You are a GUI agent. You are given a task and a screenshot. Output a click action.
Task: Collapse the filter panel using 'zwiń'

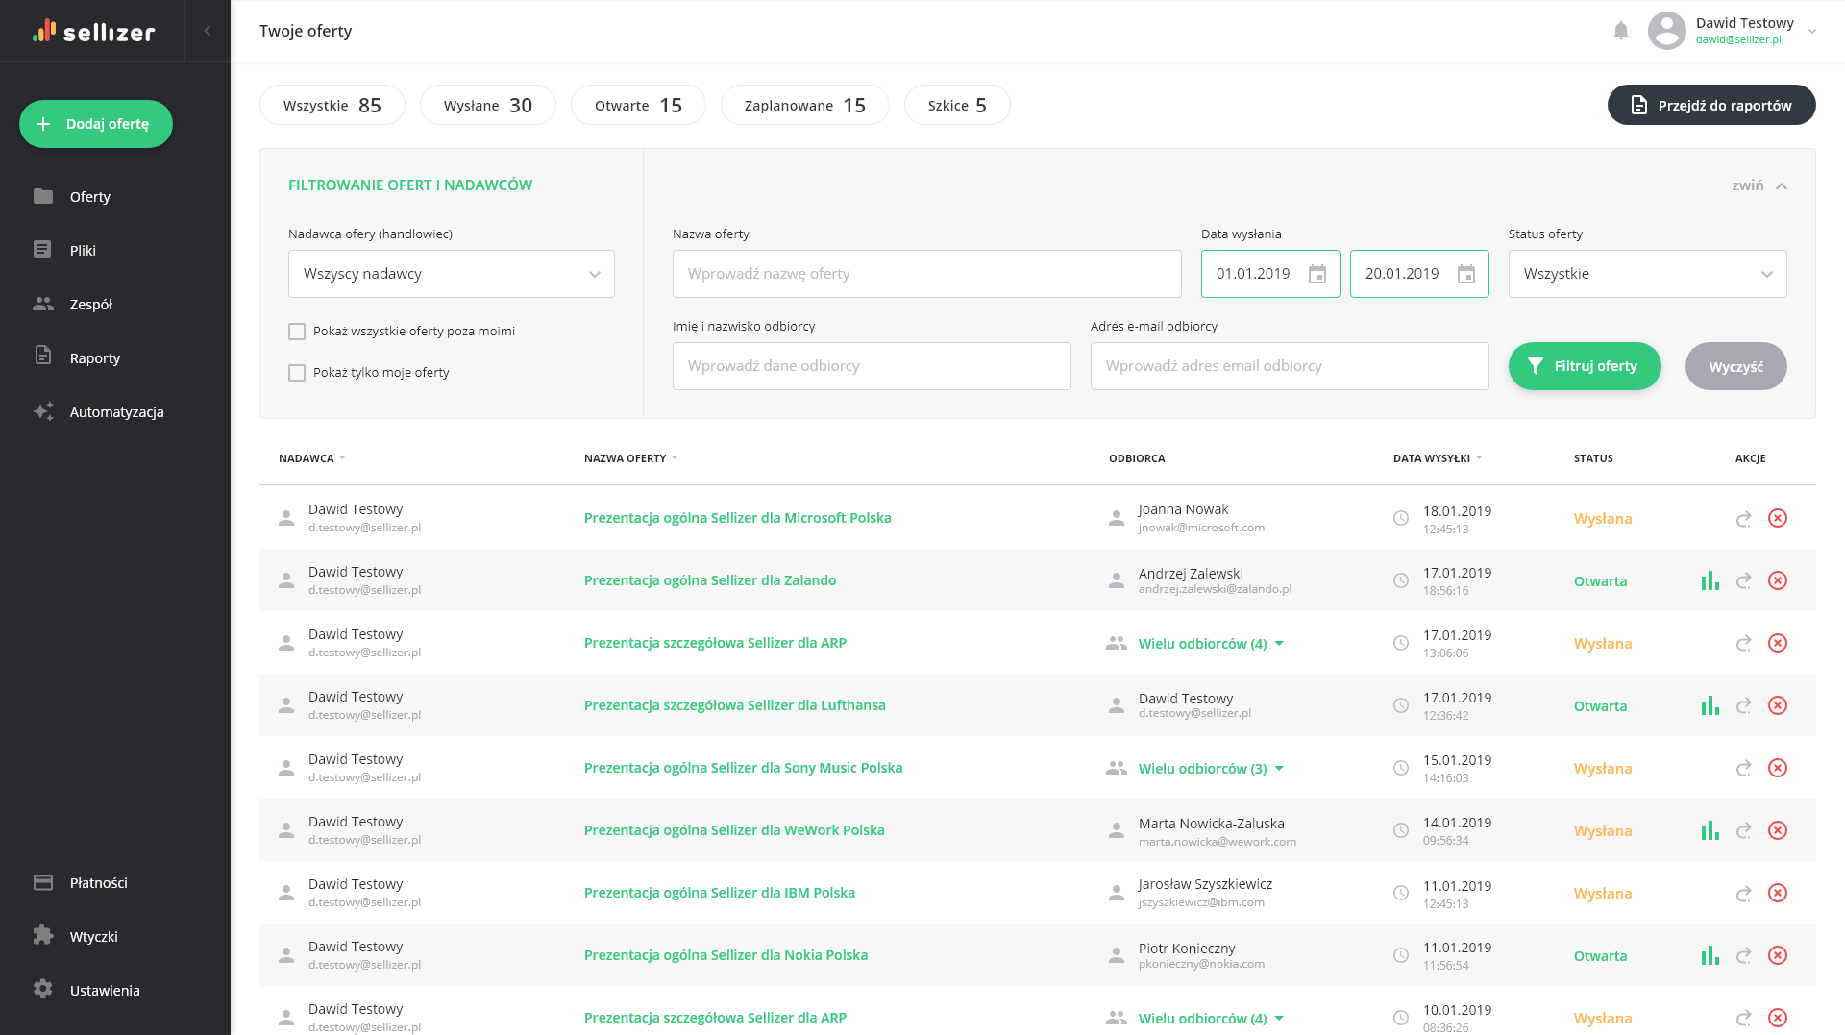click(1759, 185)
